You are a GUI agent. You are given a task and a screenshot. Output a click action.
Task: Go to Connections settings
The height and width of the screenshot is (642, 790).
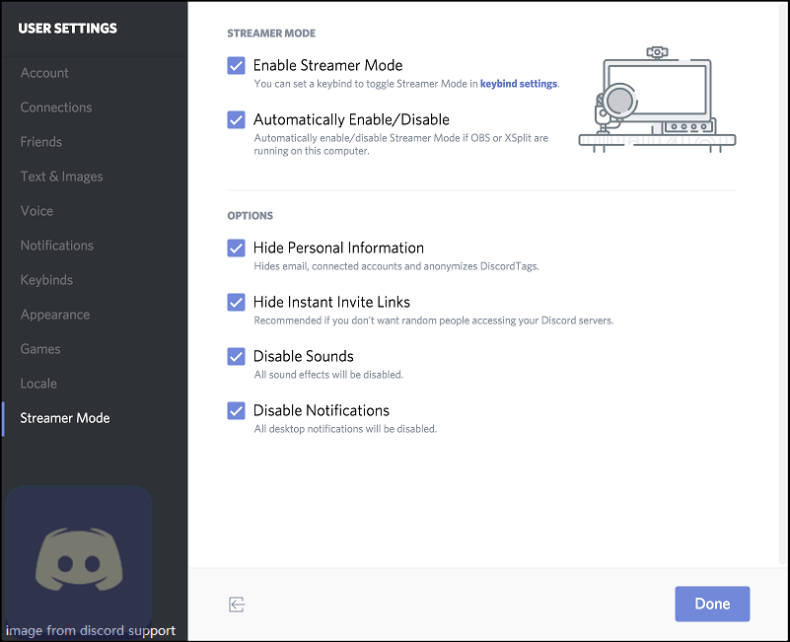pyautogui.click(x=56, y=107)
